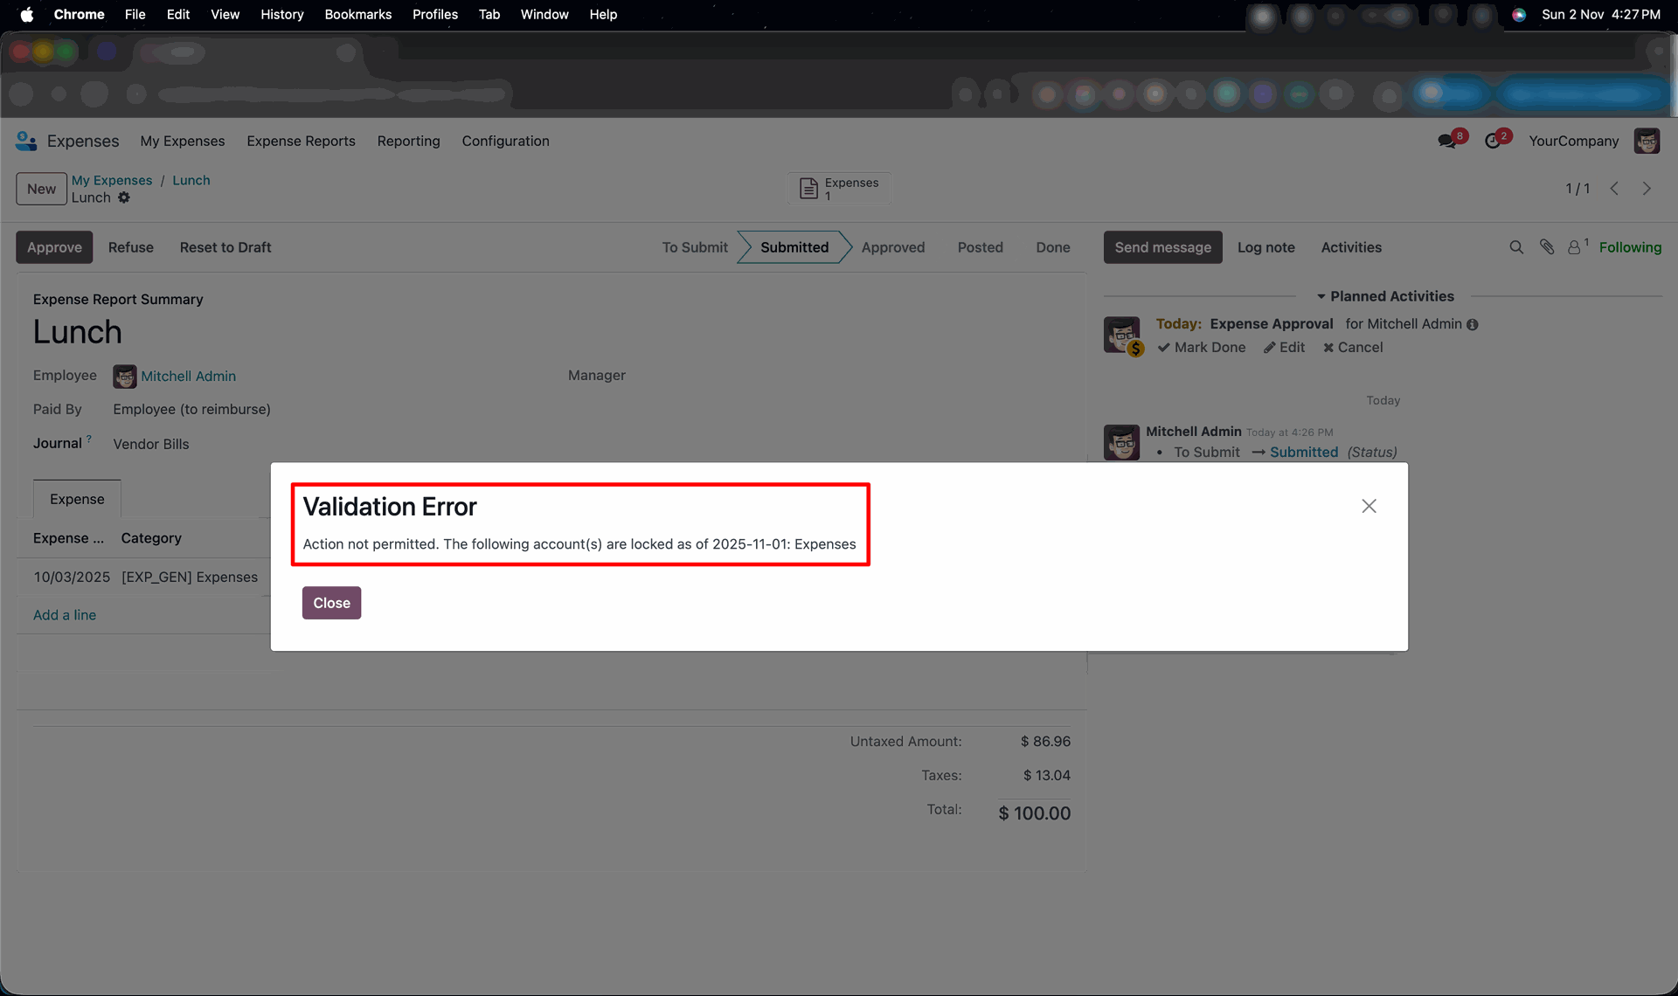
Task: Click the info icon next to Mitchell Admin
Action: (x=1473, y=324)
